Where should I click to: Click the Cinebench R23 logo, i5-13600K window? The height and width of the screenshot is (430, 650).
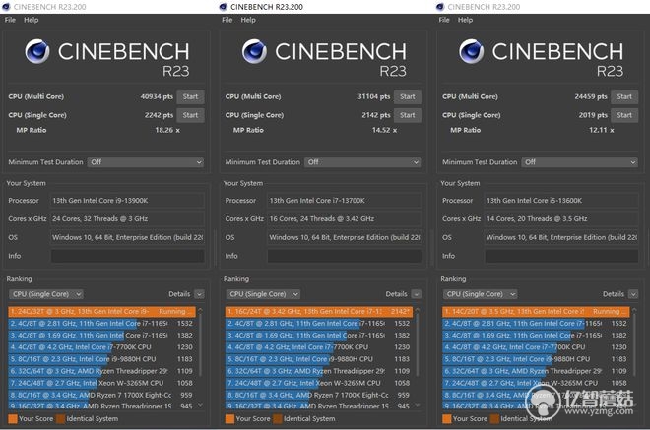click(x=542, y=57)
